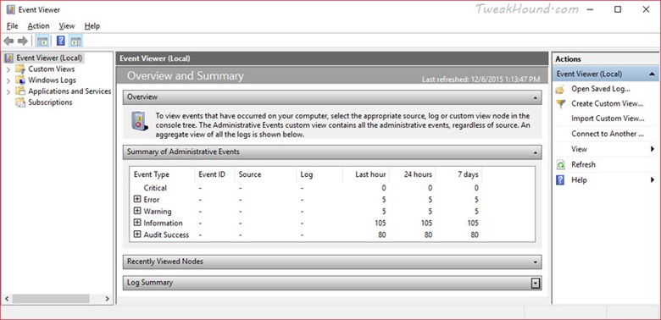Open the View submenu arrow in Actions
This screenshot has height=320, width=661.
653,149
